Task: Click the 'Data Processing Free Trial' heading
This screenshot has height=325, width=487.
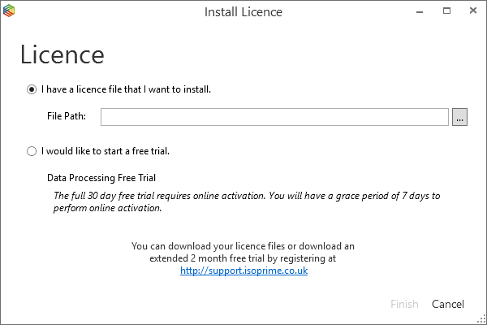Action: tap(101, 177)
